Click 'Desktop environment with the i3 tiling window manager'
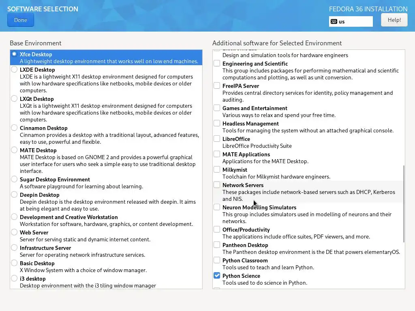The width and height of the screenshot is (415, 311). pos(88,285)
